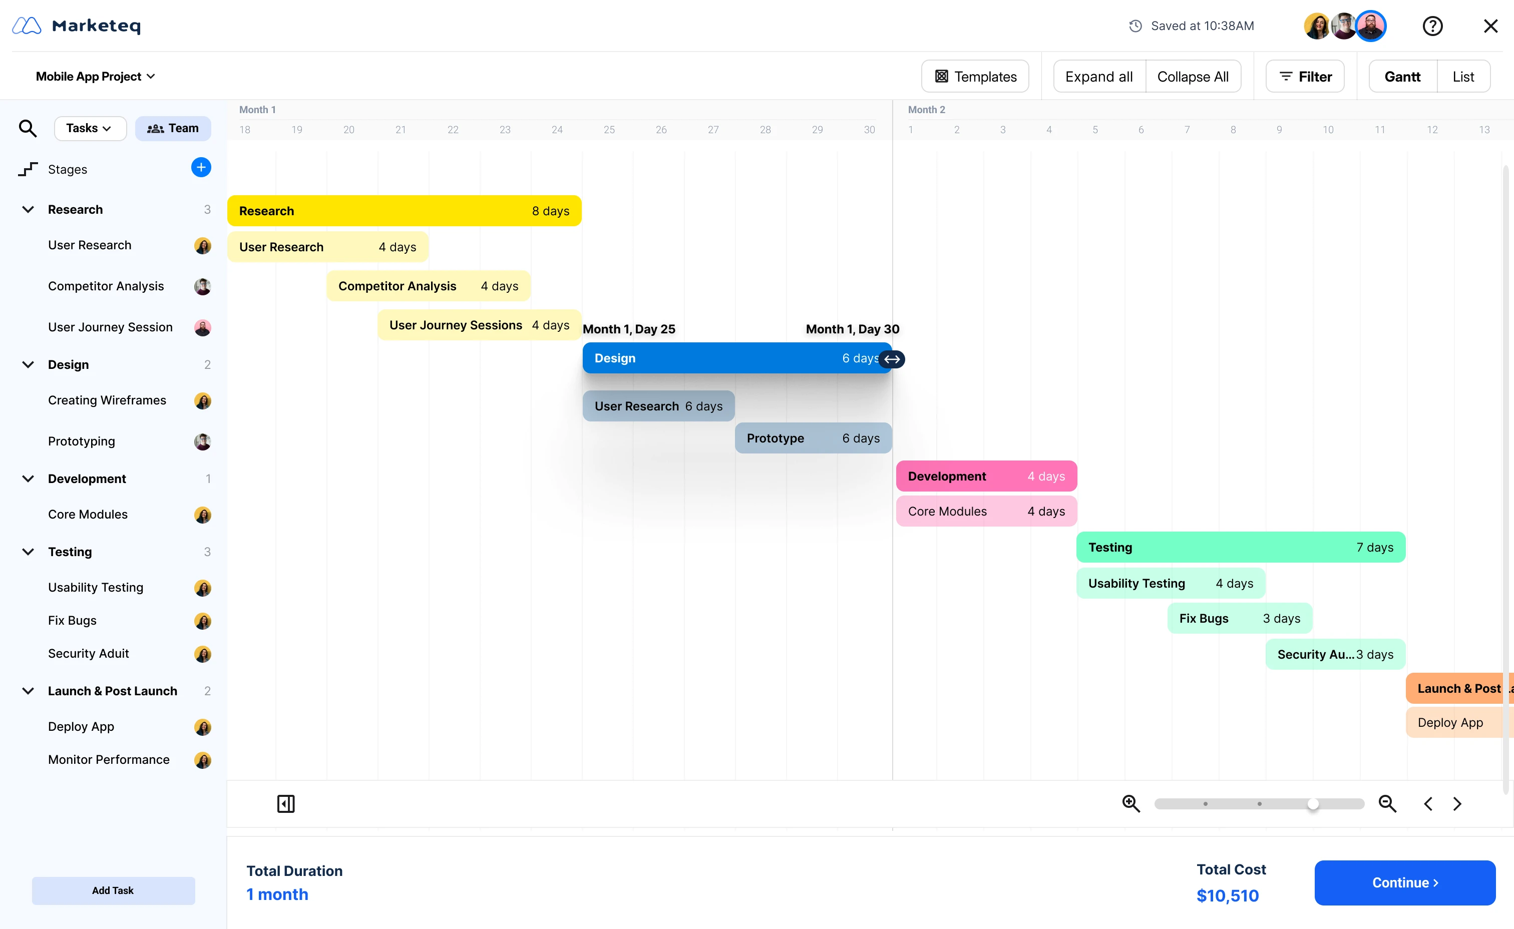Click assignee avatar for User Journey Session
Viewport: 1514px width, 929px height.
point(203,328)
